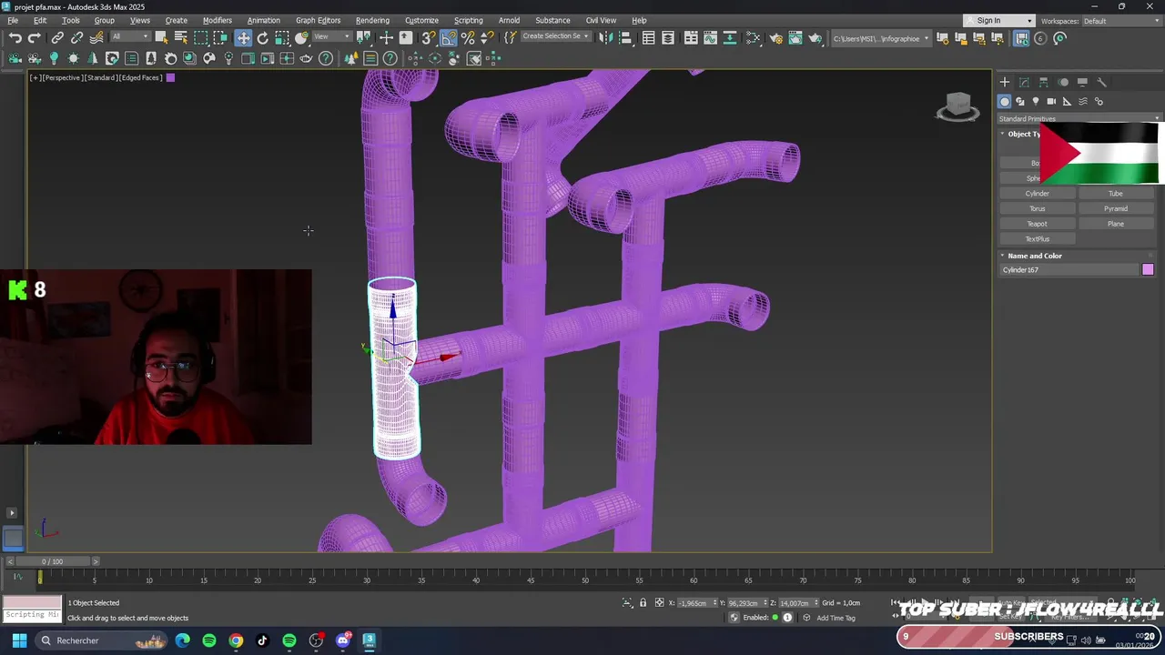Screen dimensions: 1165x655
Task: Open the Select by Name list
Action: [x=181, y=38]
